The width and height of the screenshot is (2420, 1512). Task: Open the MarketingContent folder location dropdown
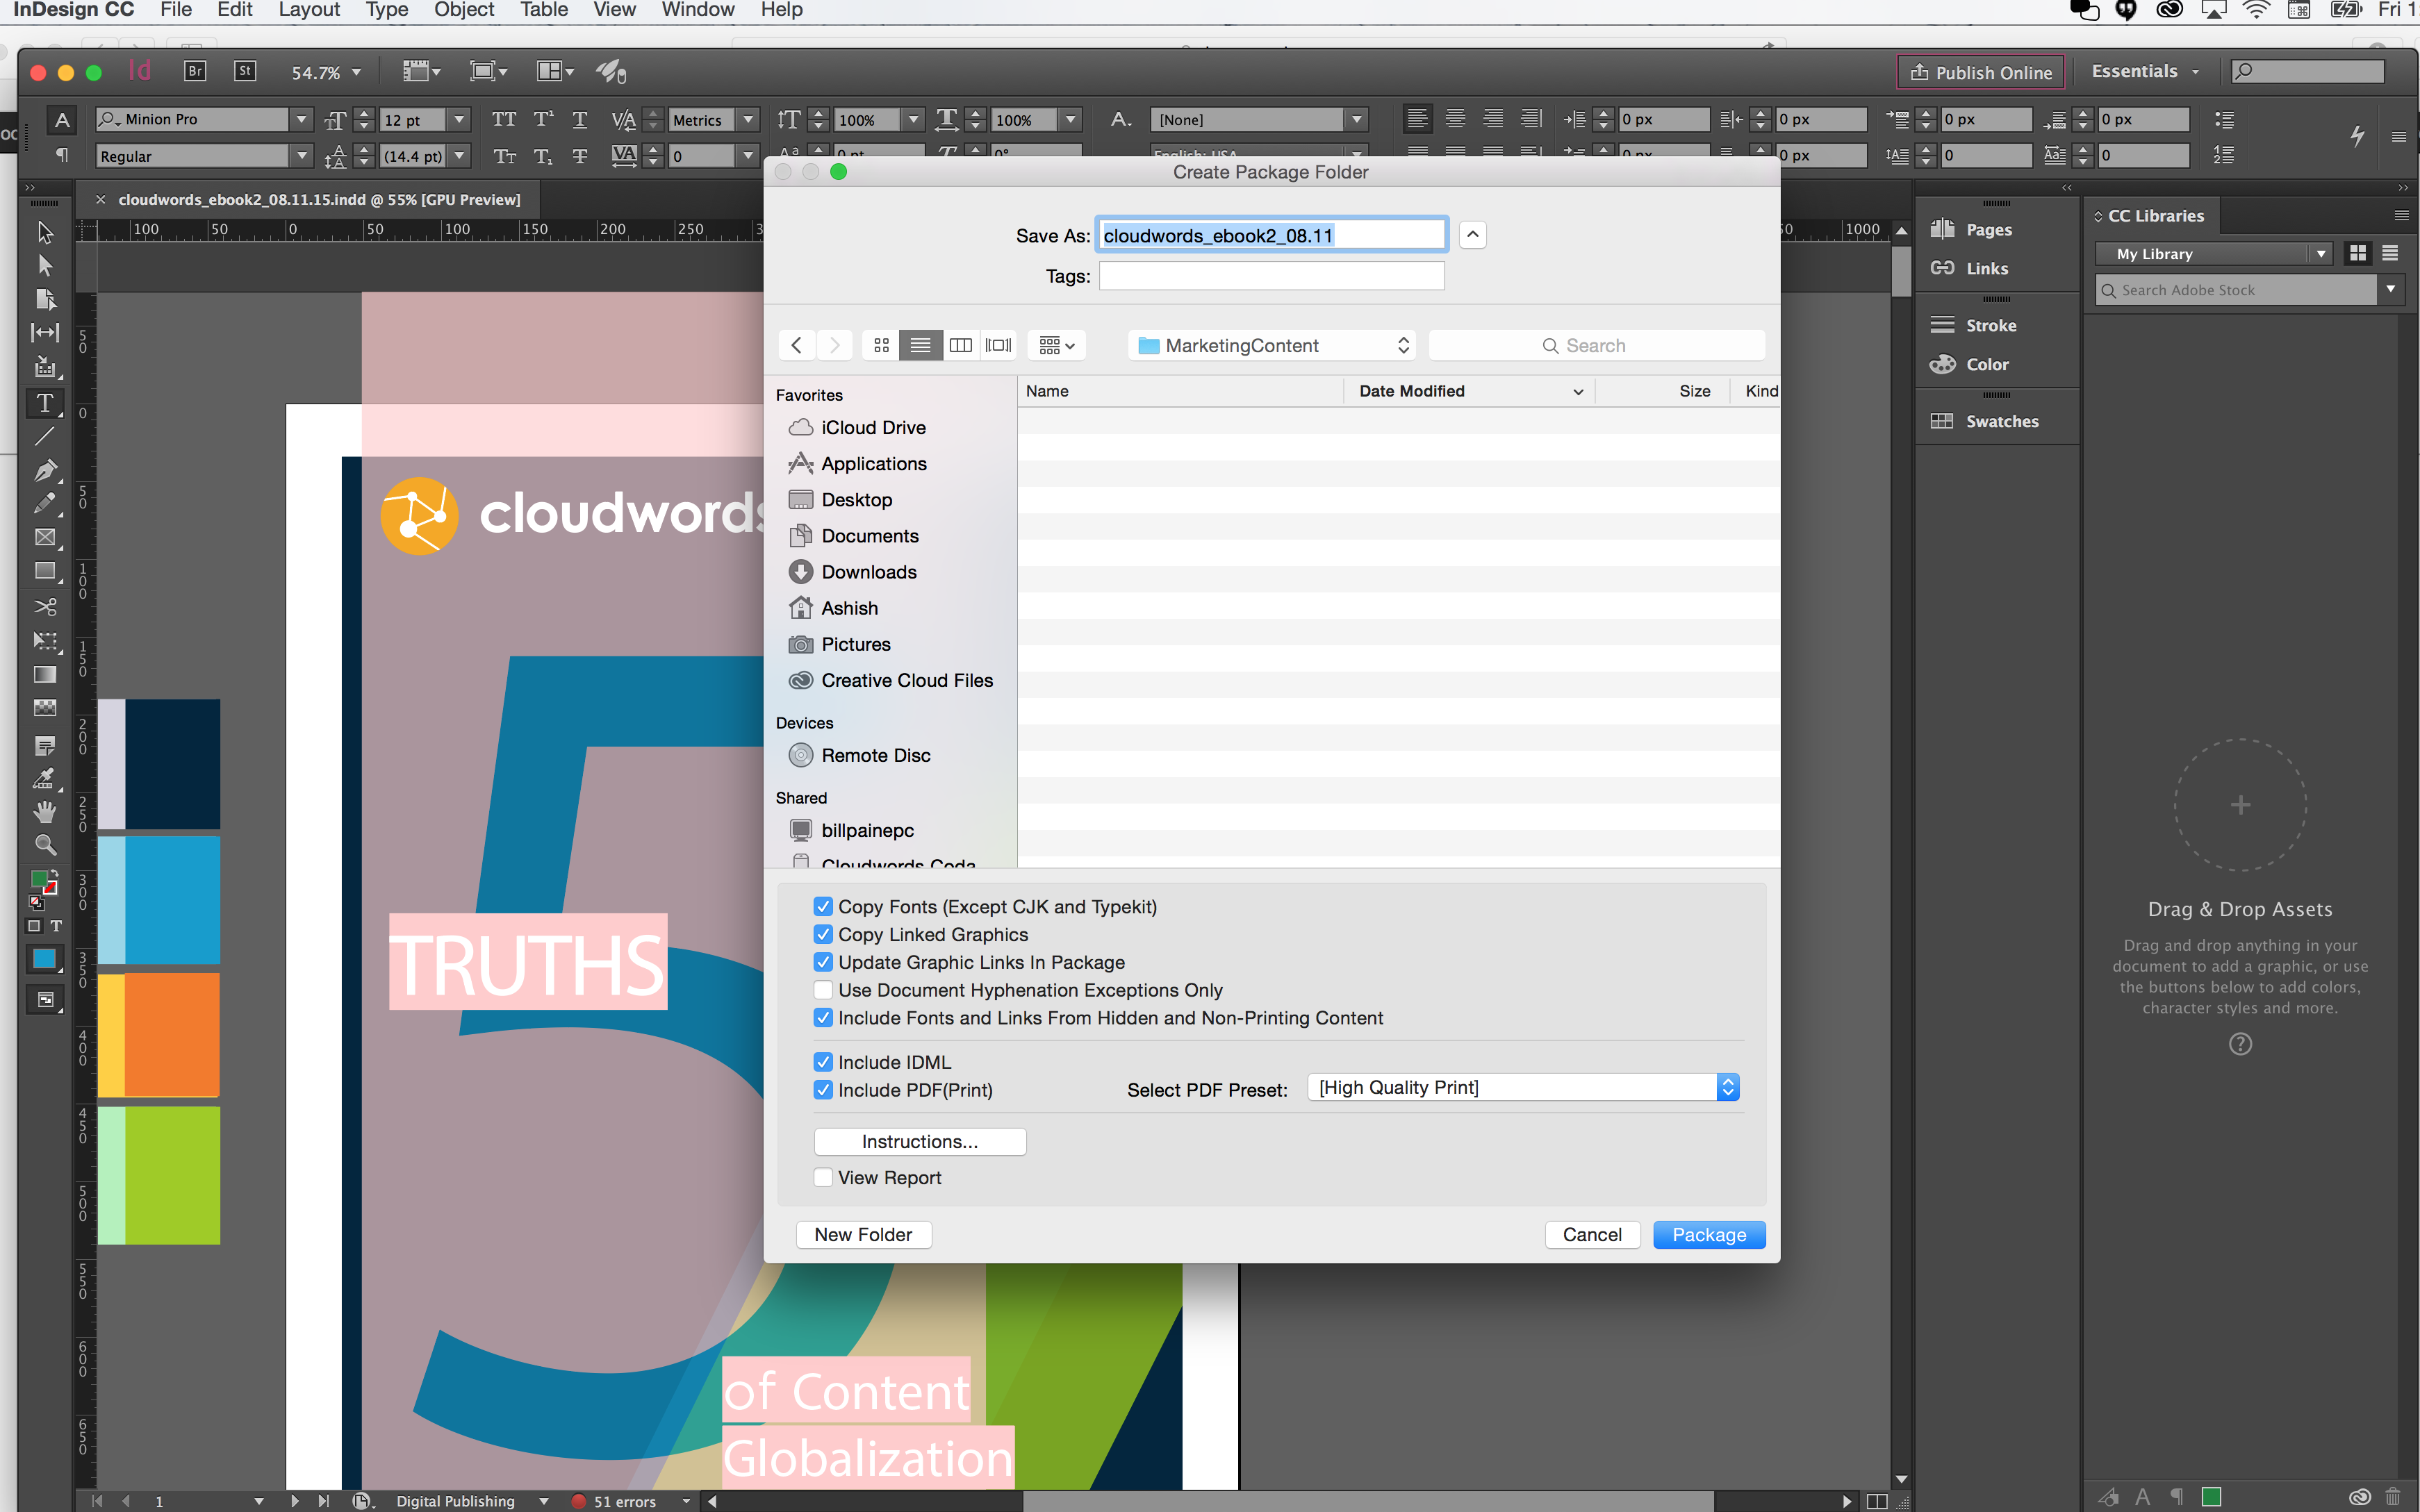point(1272,345)
